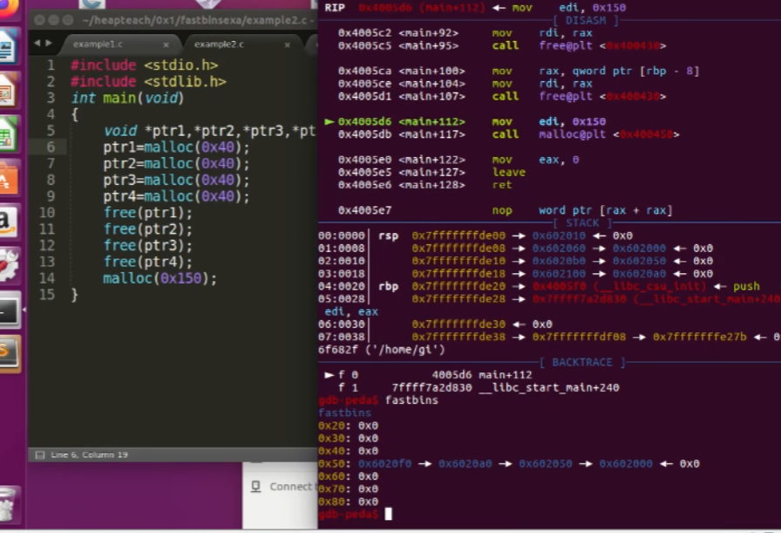Click the Amazon launcher icon
This screenshot has height=533, width=781.
click(9, 222)
